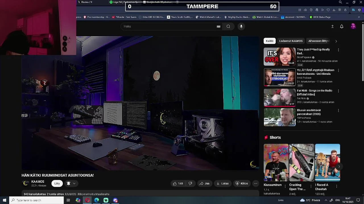The image size is (364, 204).
Task: Open options for Fat Nick video
Action: [x=338, y=91]
